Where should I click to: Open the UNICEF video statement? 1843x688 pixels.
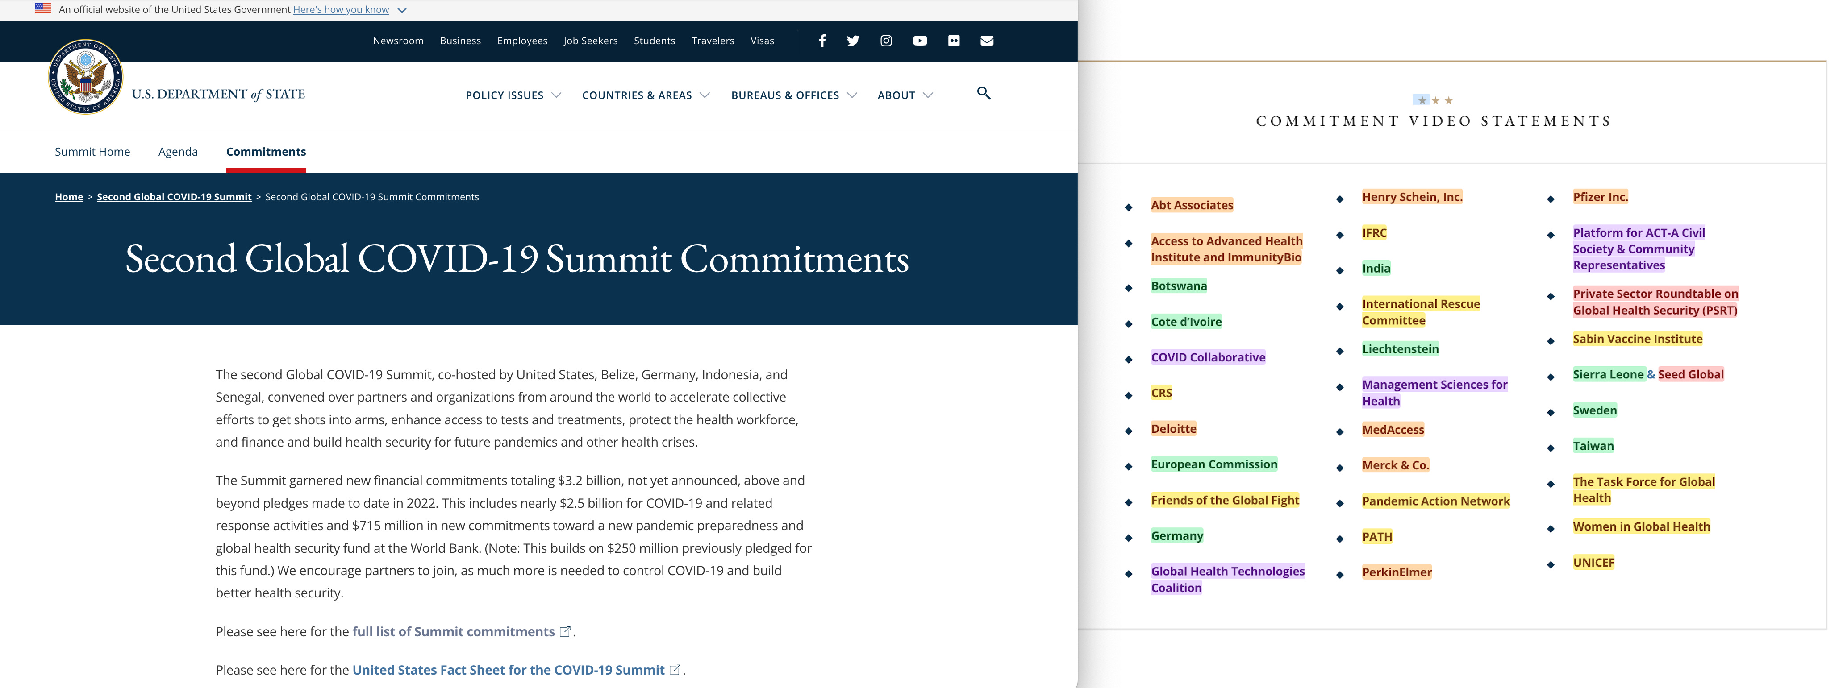point(1593,563)
